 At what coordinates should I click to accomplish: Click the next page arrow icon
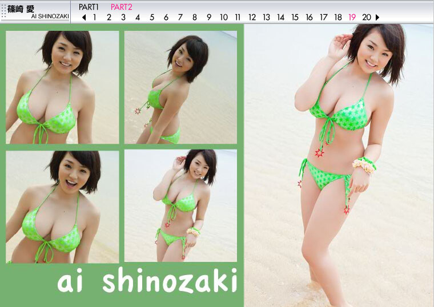[x=377, y=18]
